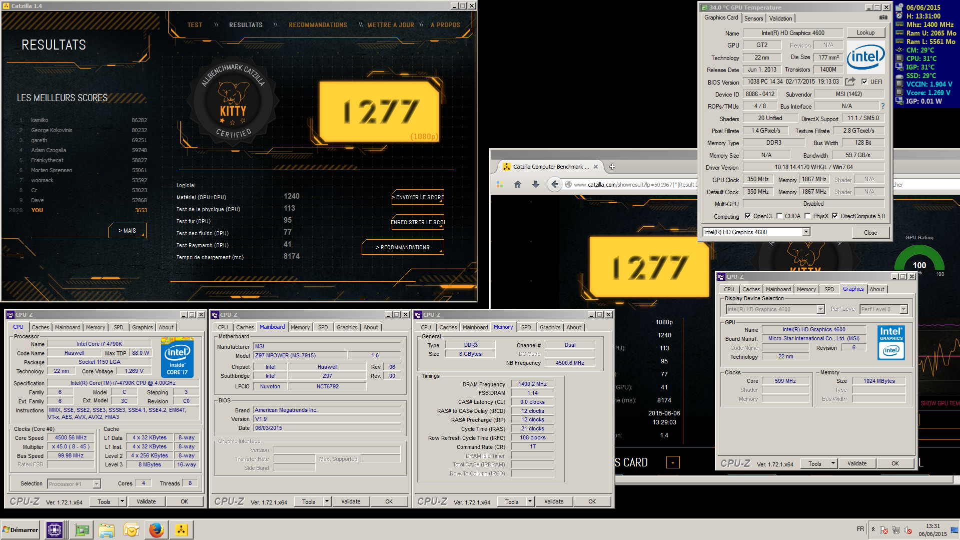The width and height of the screenshot is (960, 540).
Task: Toggle the OpenCL checkbox in GPU-Z
Action: 748,216
